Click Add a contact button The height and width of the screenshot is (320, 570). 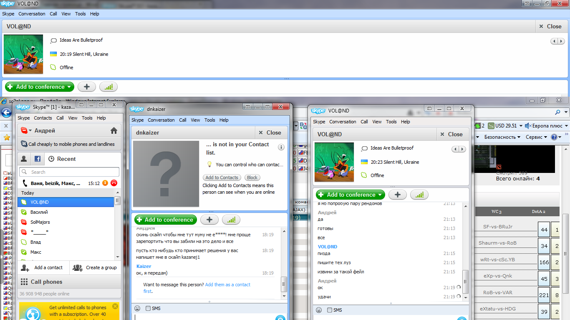point(43,268)
